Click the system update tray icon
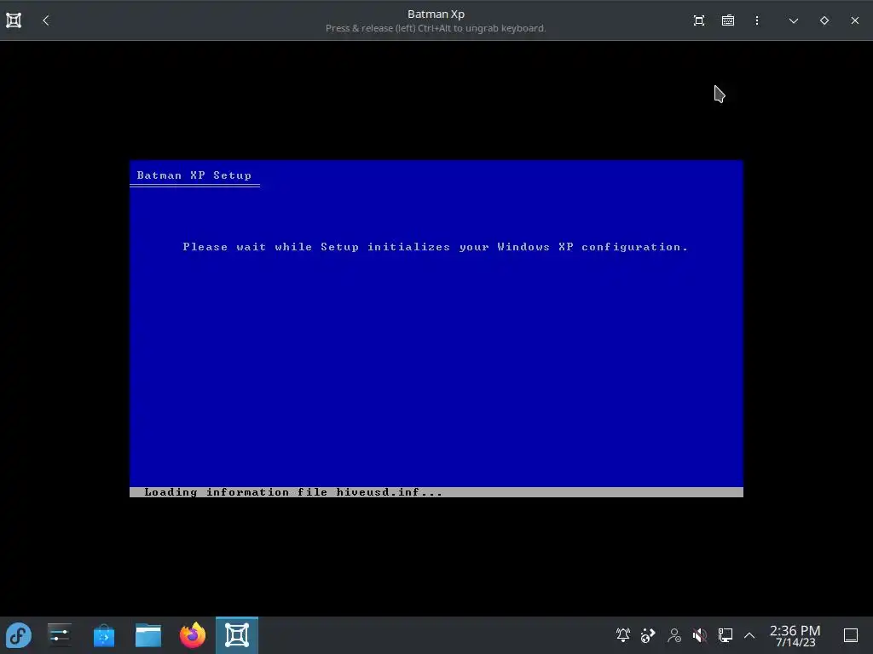The width and height of the screenshot is (873, 654). point(648,634)
